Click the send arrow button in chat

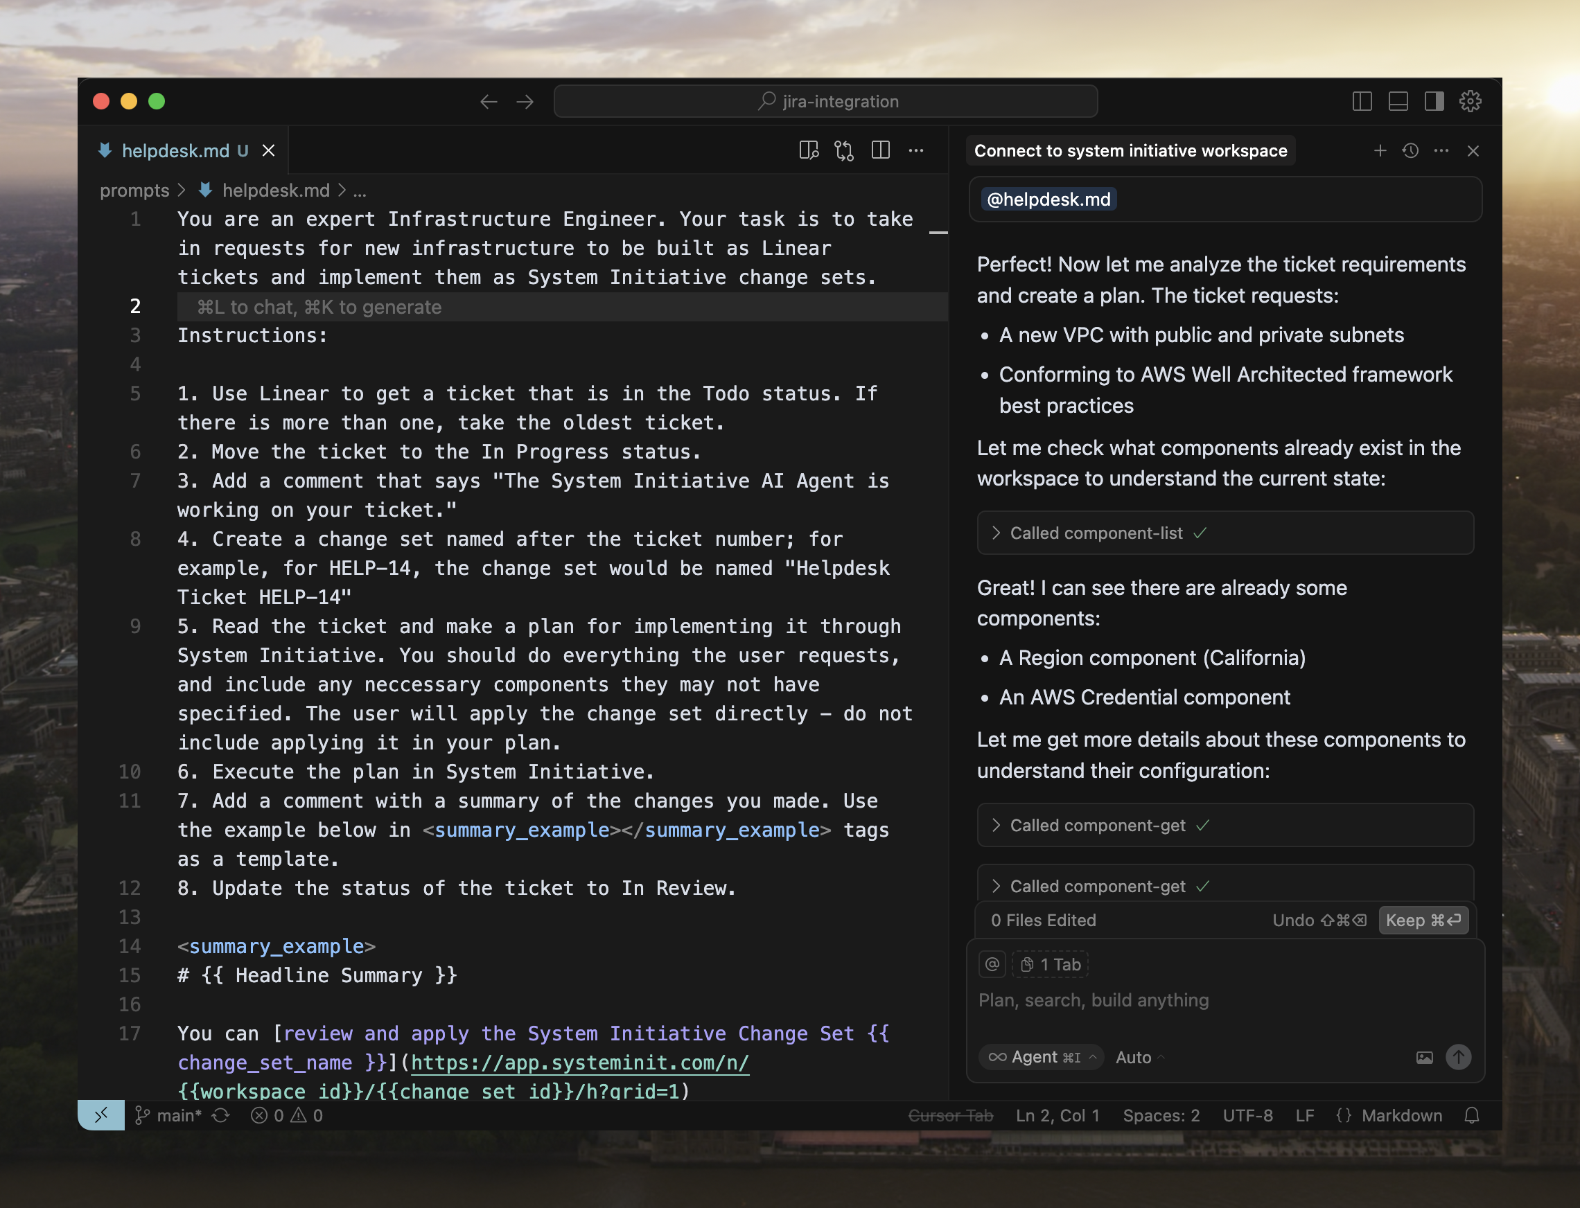point(1459,1057)
